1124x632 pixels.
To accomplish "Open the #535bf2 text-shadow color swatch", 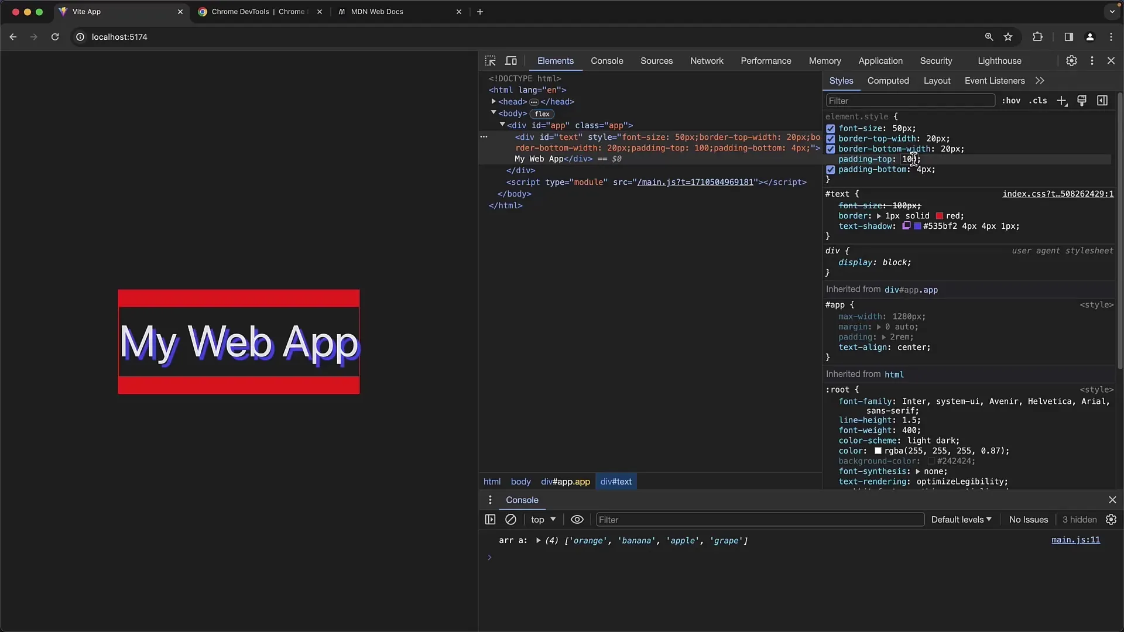I will click(918, 226).
